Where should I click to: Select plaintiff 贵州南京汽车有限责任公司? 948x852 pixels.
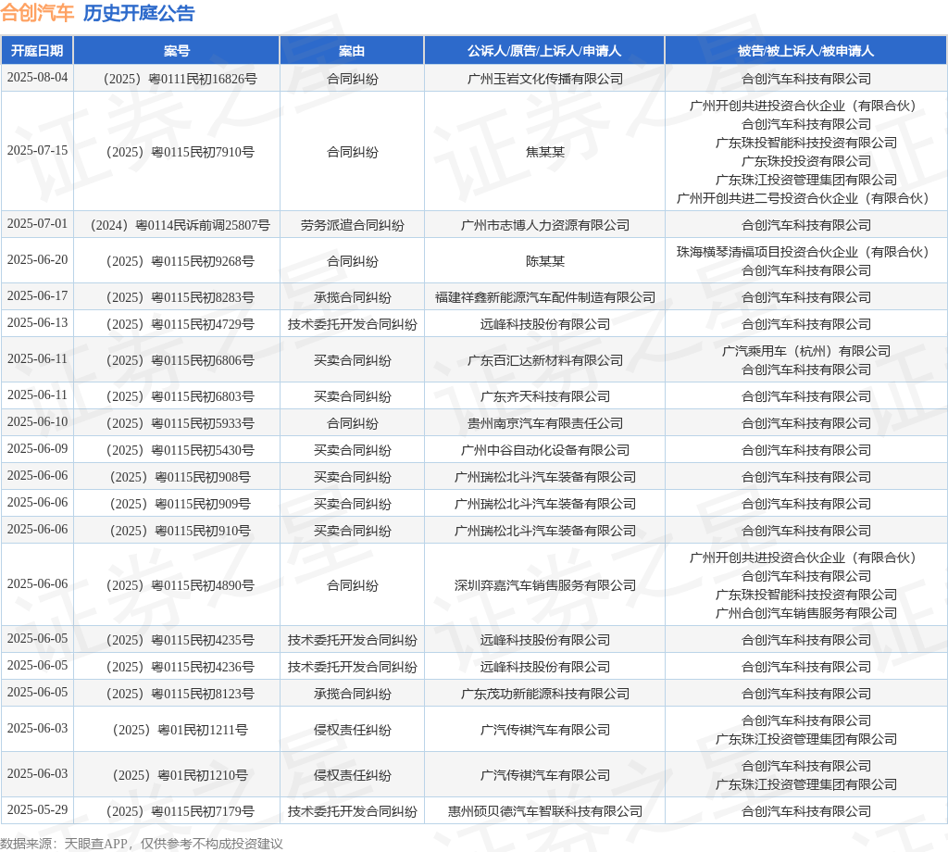coord(544,423)
